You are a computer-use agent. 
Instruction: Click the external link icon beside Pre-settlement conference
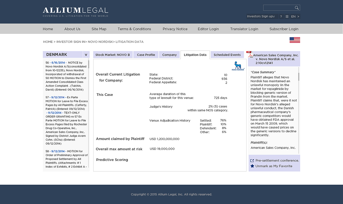coord(252,161)
